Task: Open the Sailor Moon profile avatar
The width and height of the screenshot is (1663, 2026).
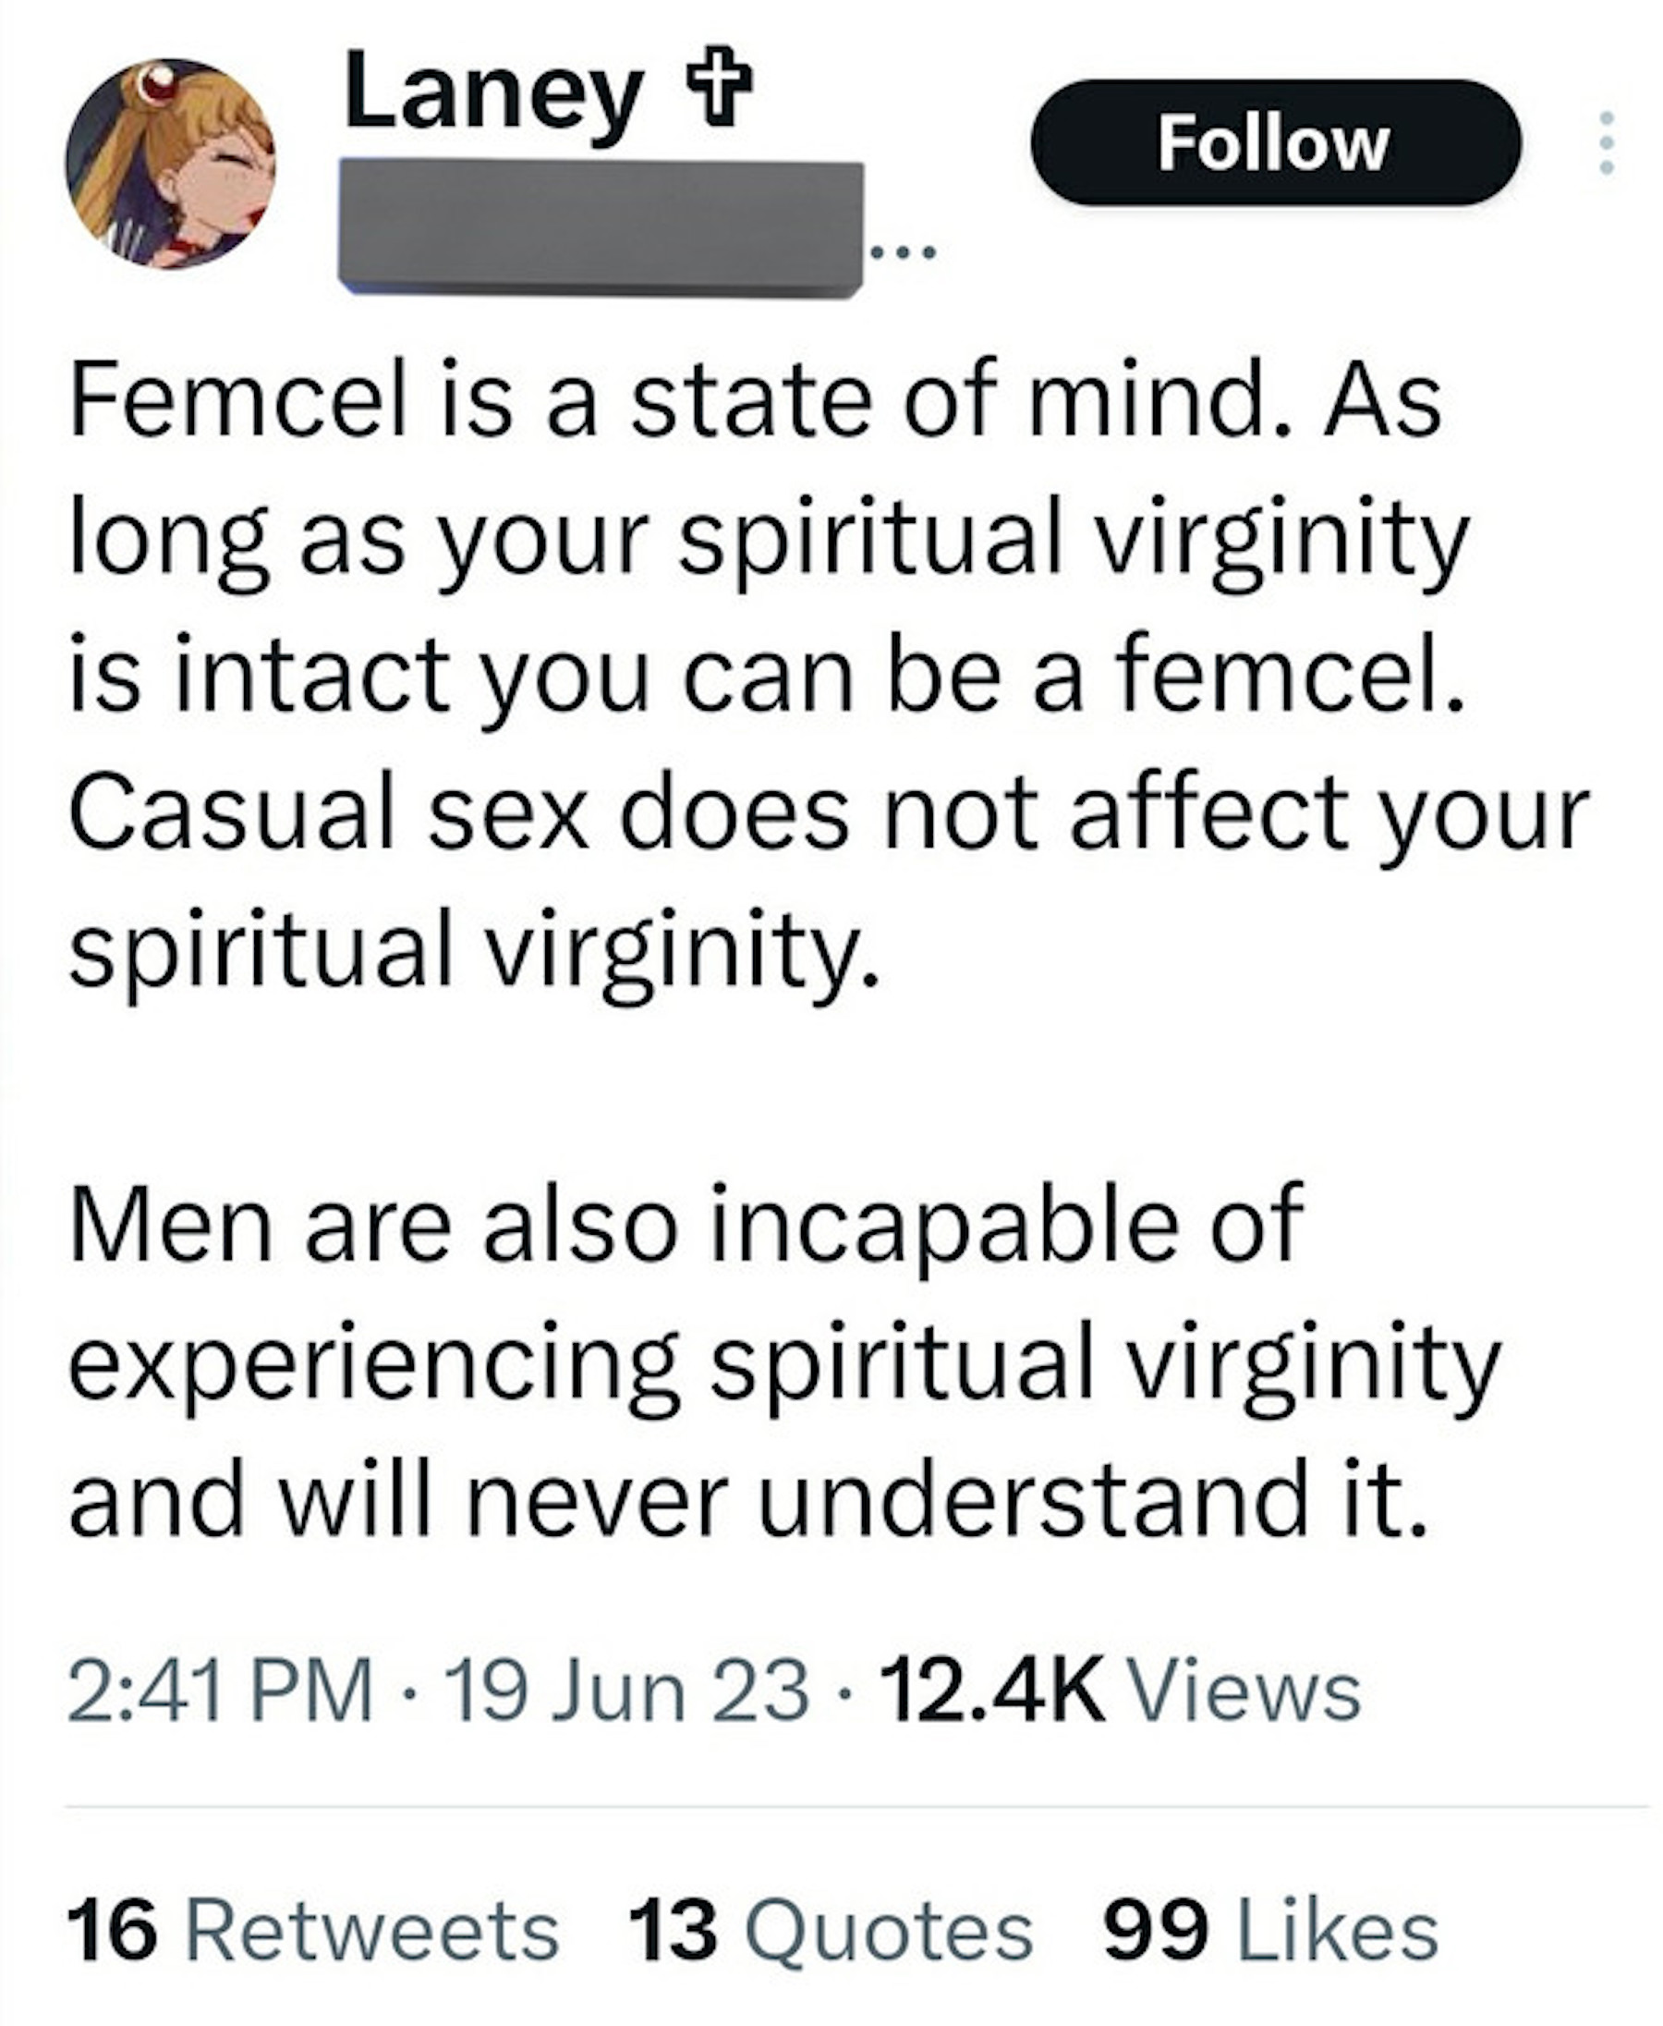Action: (171, 163)
